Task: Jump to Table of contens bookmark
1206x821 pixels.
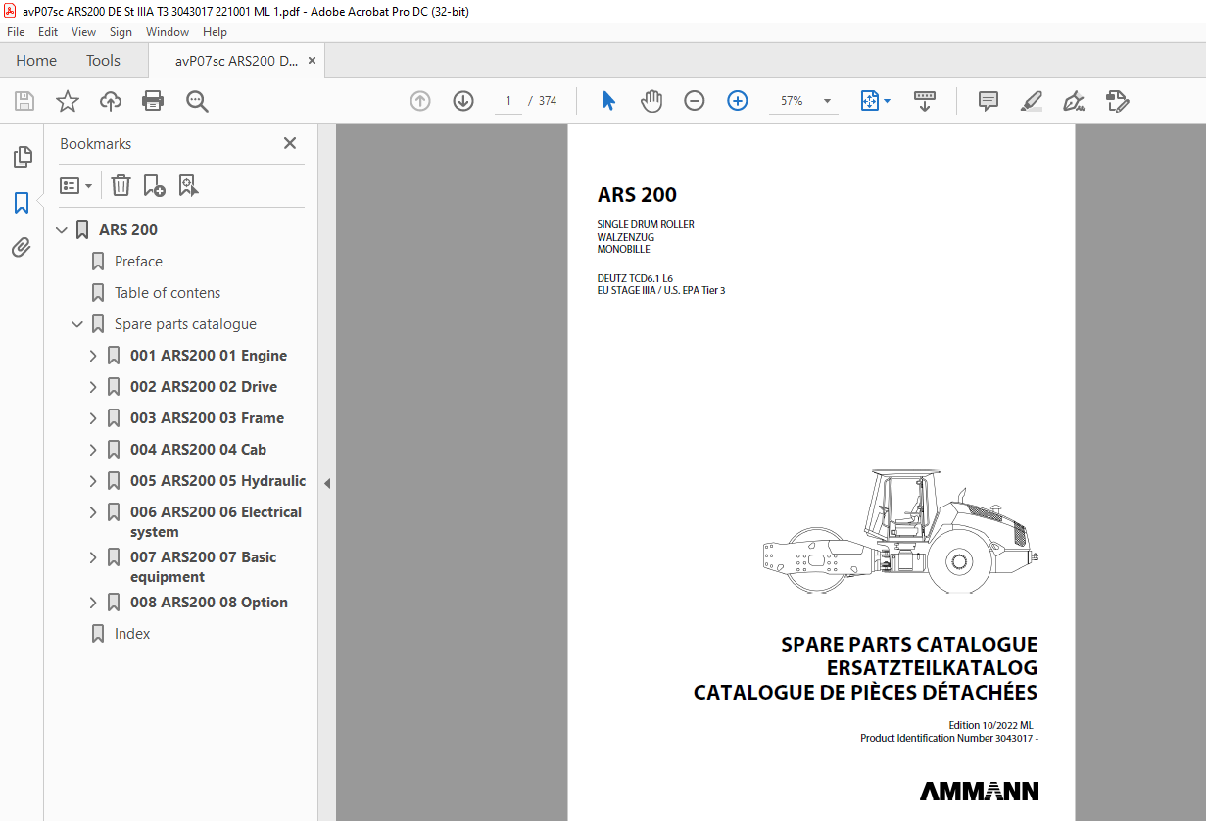Action: point(168,293)
